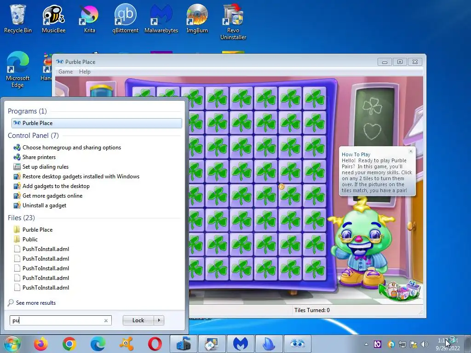The width and height of the screenshot is (471, 353).
Task: Expand shutdown options arrow beside Lock
Action: 159,320
